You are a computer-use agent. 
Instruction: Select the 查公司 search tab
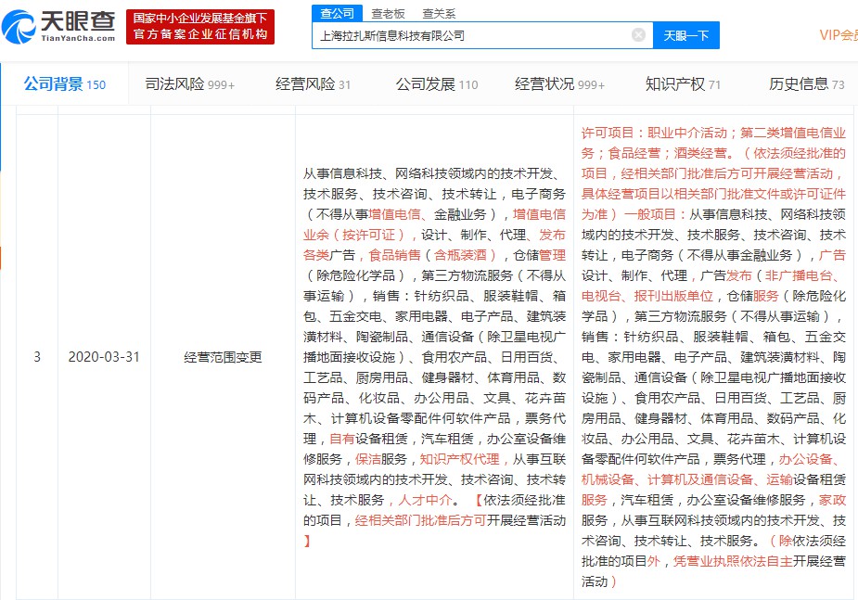pyautogui.click(x=337, y=13)
